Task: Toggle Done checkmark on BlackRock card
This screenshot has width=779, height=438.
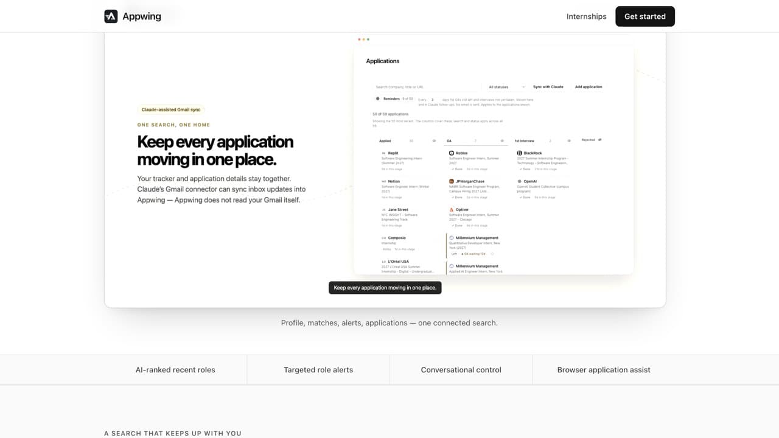Action: (524, 169)
